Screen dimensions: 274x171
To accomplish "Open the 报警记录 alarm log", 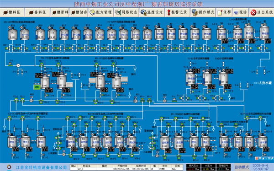I will tap(177, 12).
